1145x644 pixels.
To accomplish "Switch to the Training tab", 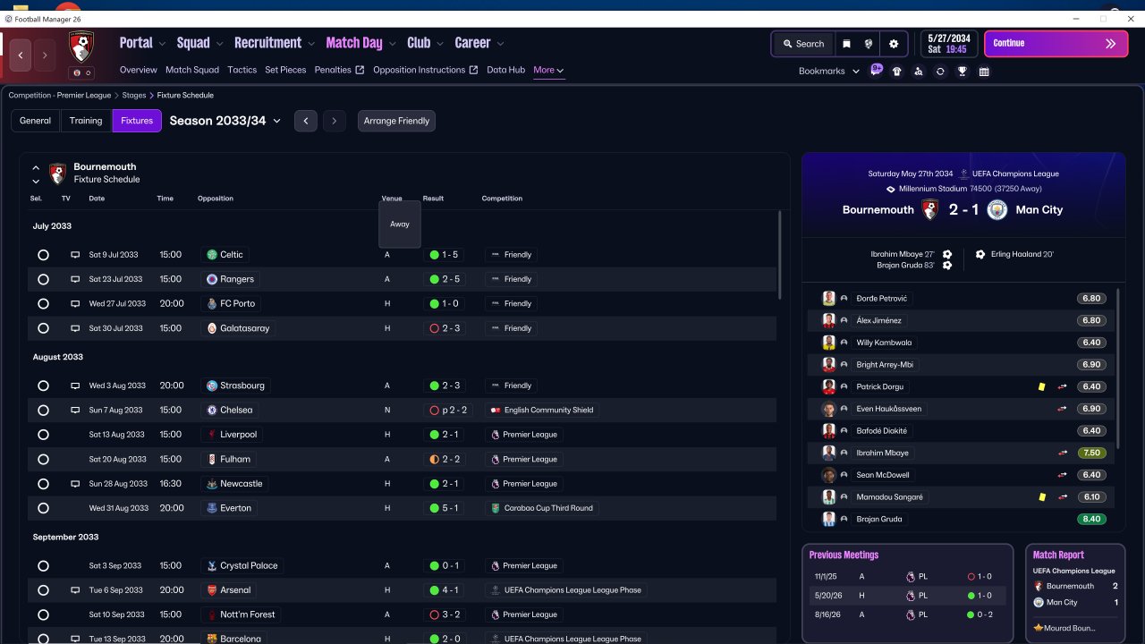I will (86, 121).
